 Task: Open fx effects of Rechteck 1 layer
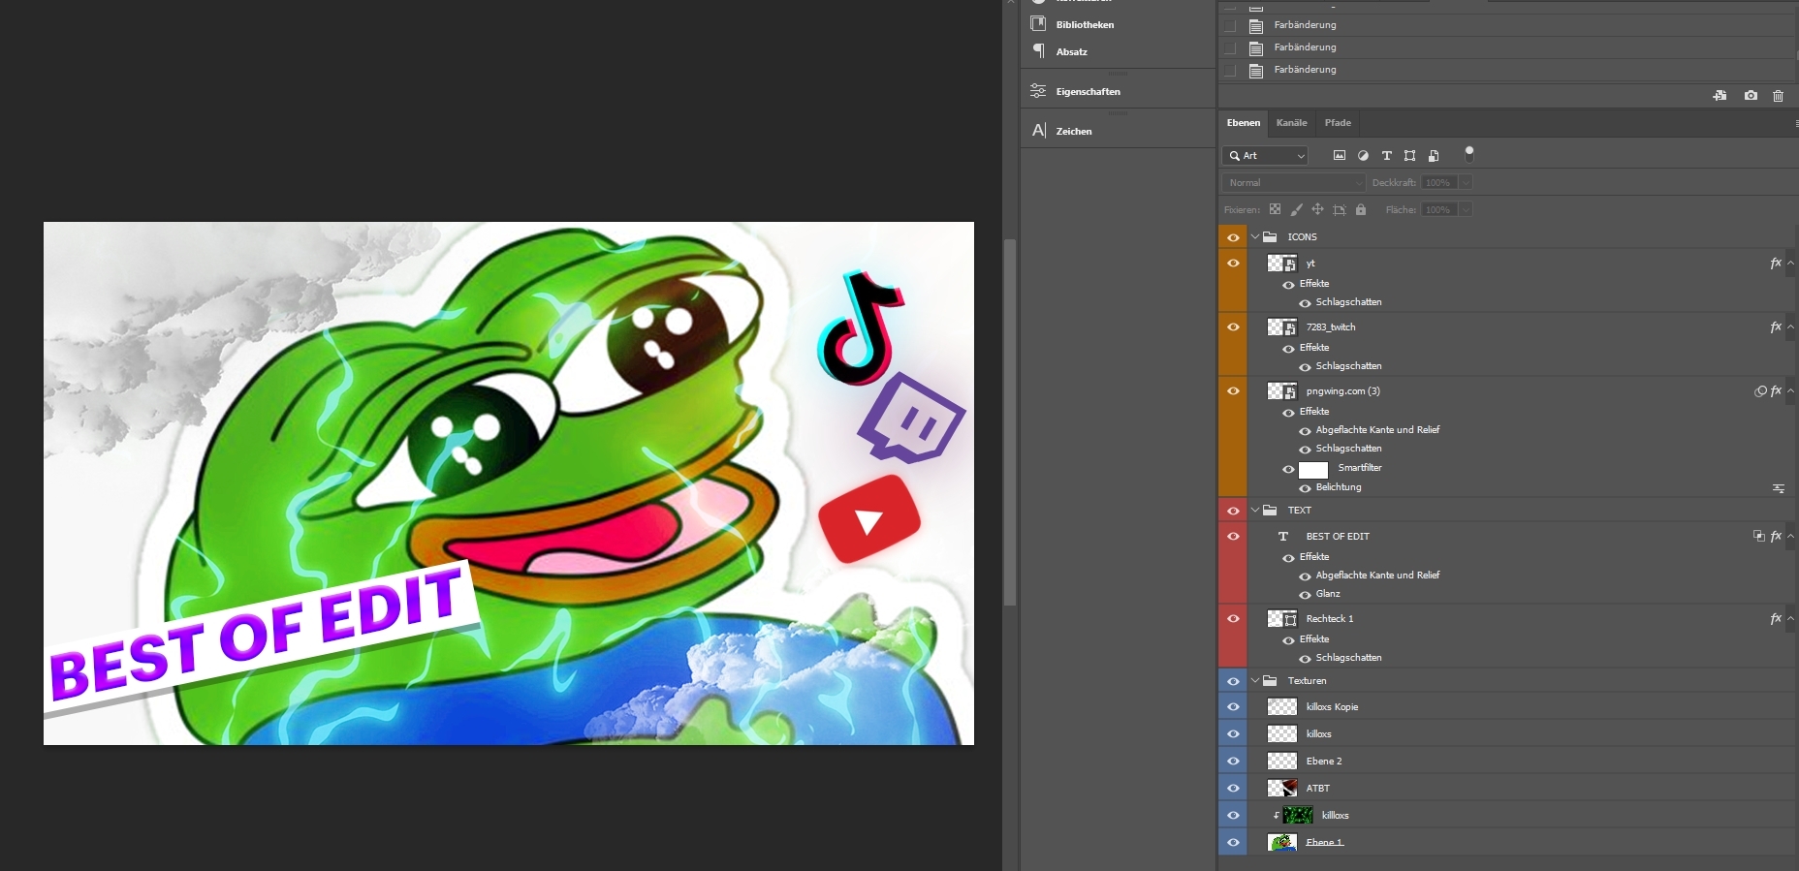pos(1776,619)
